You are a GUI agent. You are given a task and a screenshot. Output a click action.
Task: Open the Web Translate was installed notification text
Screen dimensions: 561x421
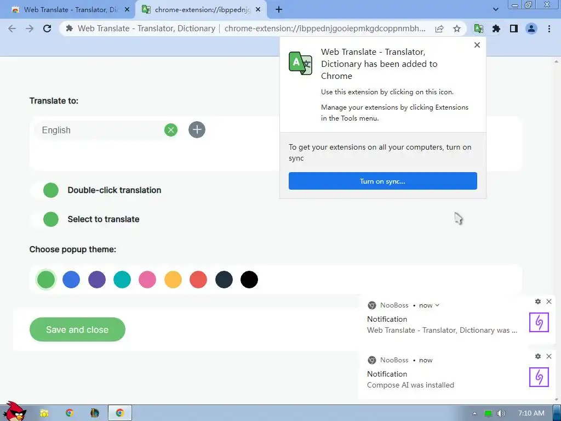(442, 330)
